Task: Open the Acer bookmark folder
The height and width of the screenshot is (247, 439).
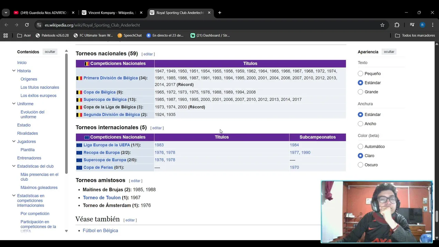Action: click(24, 35)
